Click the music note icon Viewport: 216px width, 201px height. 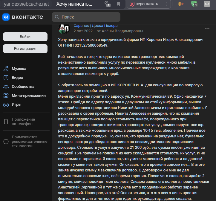tap(6, 69)
